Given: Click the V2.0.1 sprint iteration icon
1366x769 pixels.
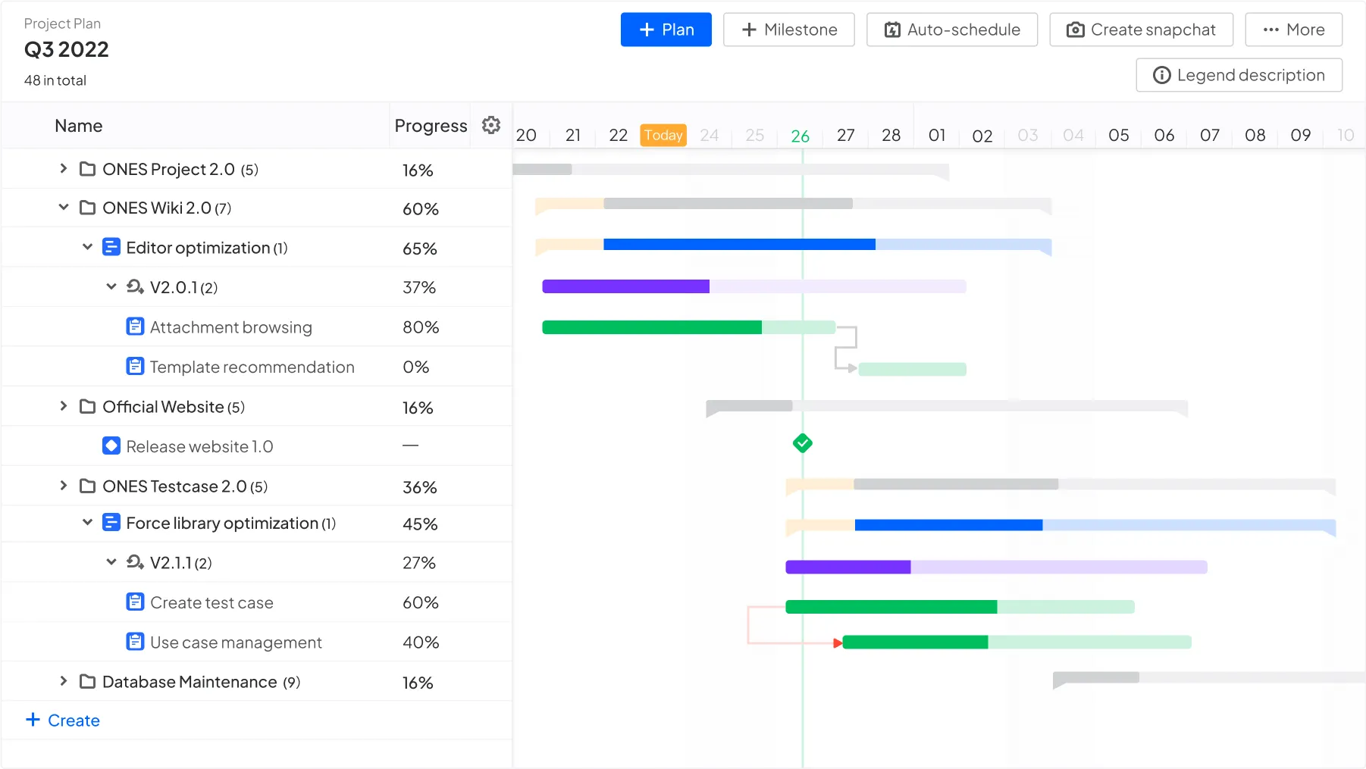Looking at the screenshot, I should pos(135,287).
